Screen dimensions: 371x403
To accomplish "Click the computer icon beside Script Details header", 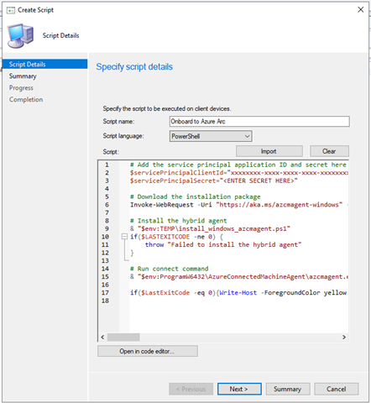I will [x=20, y=35].
